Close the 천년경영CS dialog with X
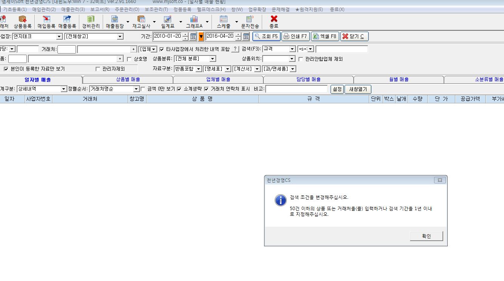504x281 pixels. click(x=440, y=180)
